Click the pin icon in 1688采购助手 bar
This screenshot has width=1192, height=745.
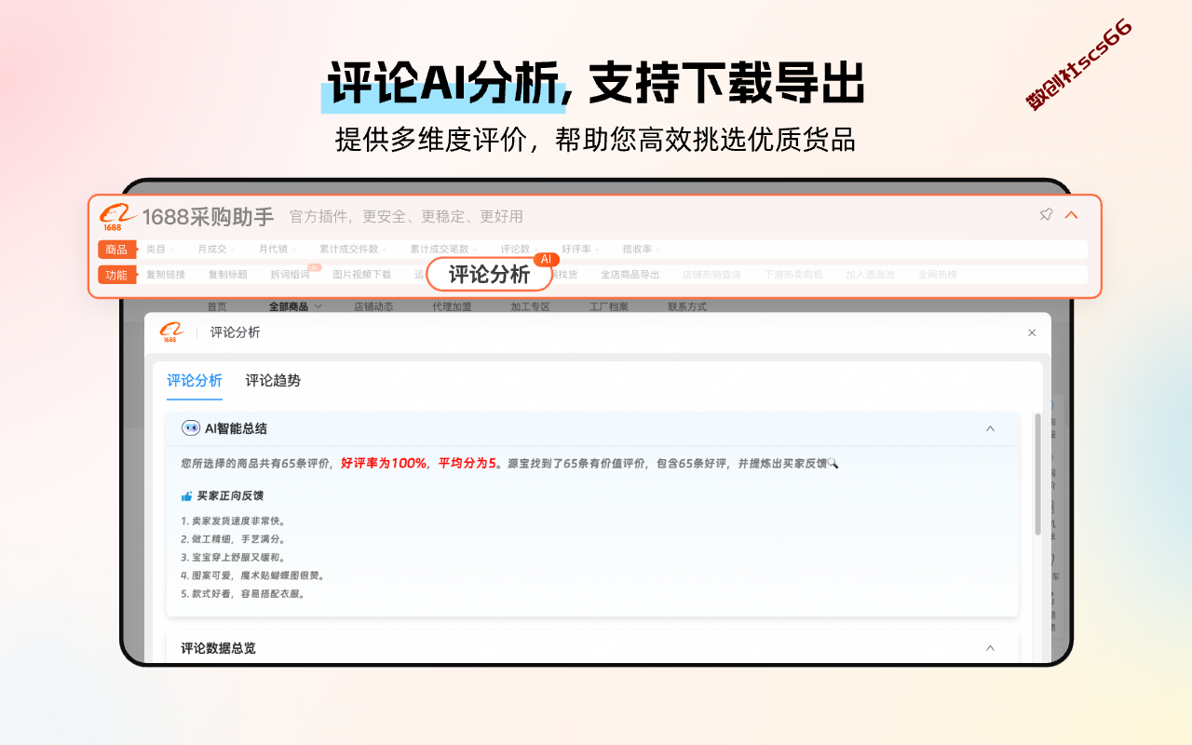[x=1046, y=214]
